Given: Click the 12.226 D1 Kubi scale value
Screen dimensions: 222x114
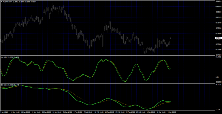Looking at the screenshot, I should coord(218,110).
